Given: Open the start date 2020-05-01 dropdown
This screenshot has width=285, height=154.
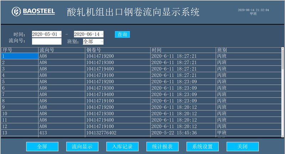Looking at the screenshot, I should [60, 34].
